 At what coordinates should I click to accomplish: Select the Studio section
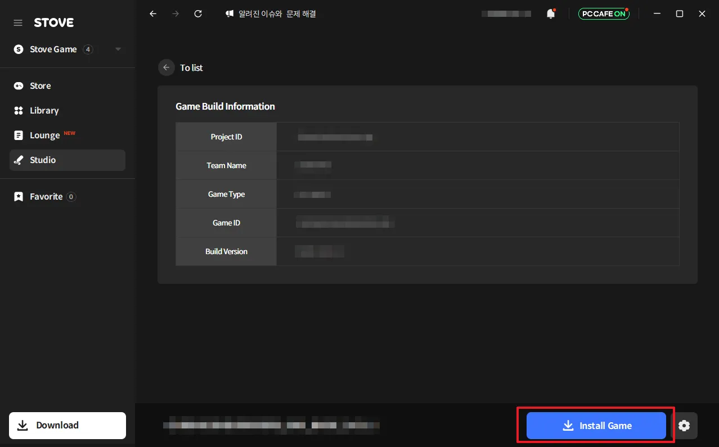(x=68, y=160)
